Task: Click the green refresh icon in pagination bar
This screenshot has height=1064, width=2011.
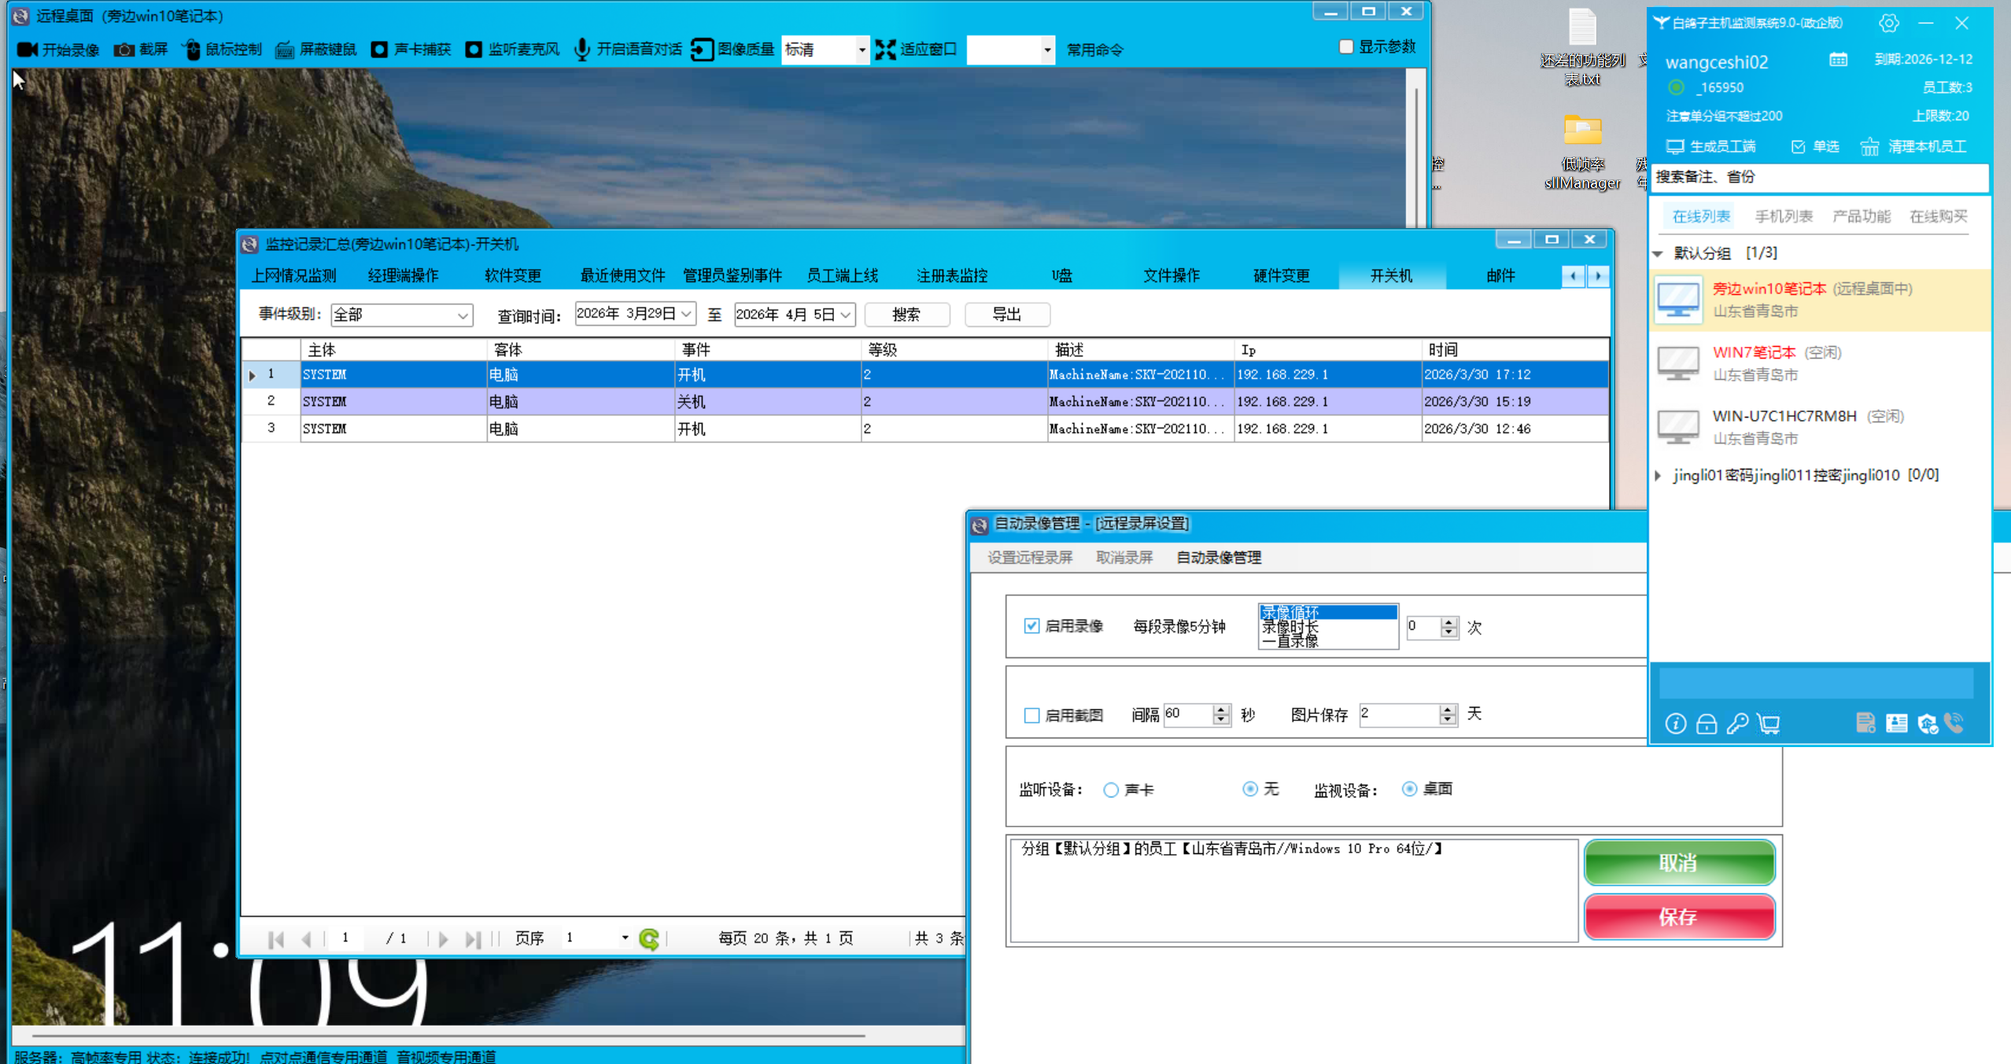Action: pyautogui.click(x=649, y=938)
